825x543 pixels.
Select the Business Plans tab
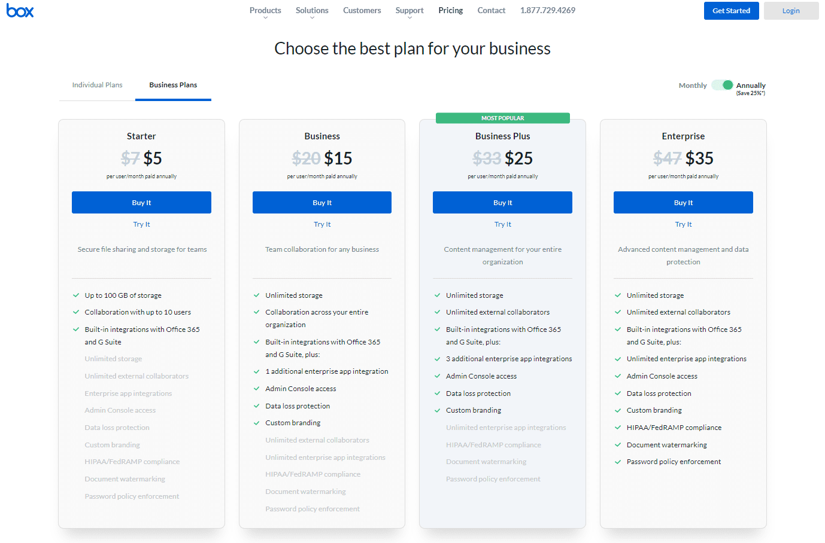coord(173,85)
